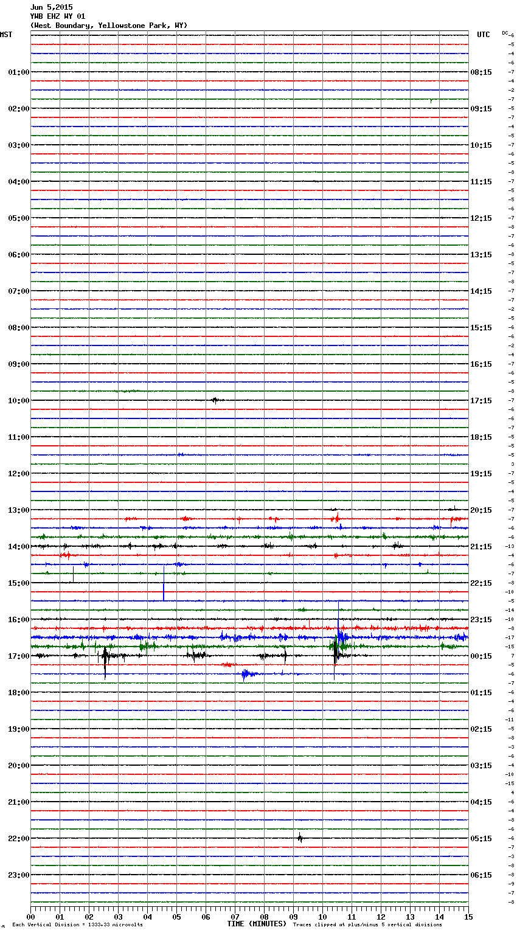Select the 16:00 MST time label
This screenshot has width=517, height=933.
[18, 620]
